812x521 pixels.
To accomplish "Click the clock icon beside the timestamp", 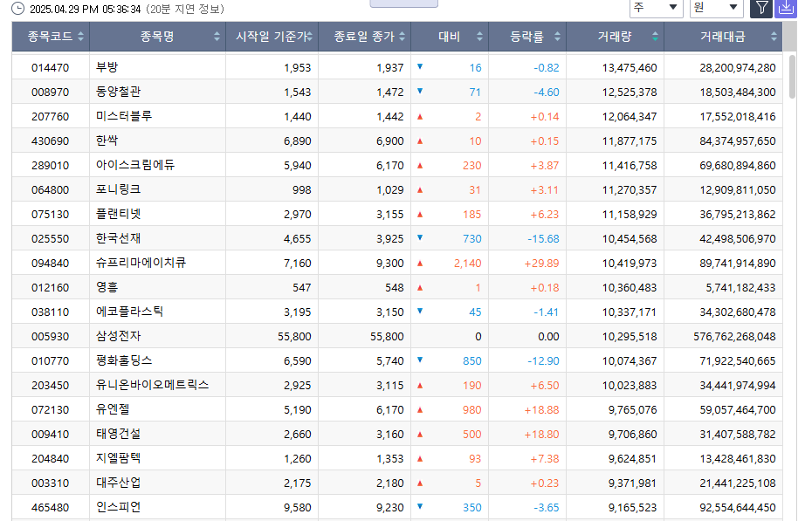I will pyautogui.click(x=17, y=9).
